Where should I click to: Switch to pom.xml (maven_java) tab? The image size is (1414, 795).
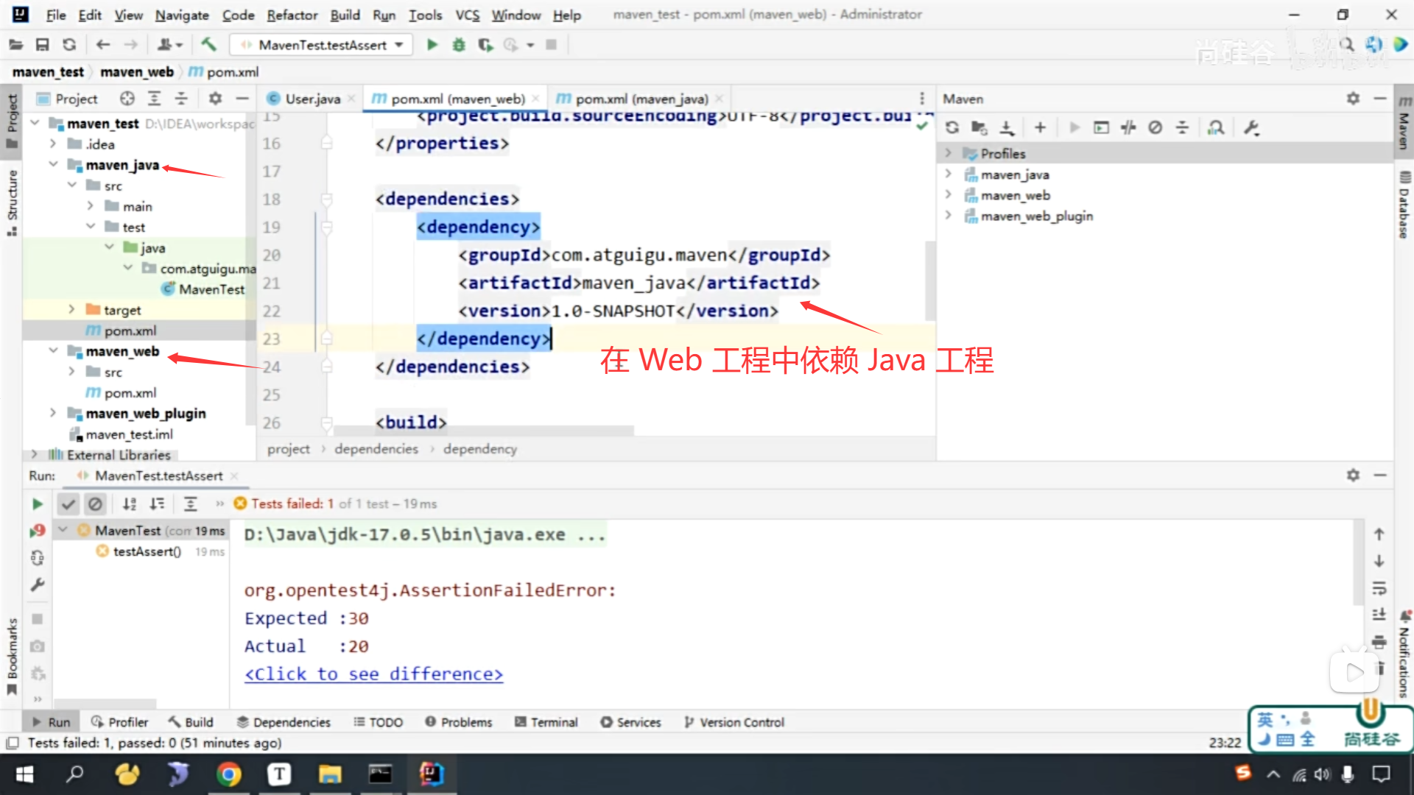[641, 99]
